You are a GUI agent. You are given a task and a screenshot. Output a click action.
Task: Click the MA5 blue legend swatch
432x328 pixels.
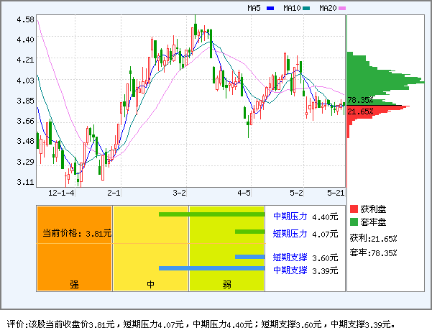pos(270,8)
